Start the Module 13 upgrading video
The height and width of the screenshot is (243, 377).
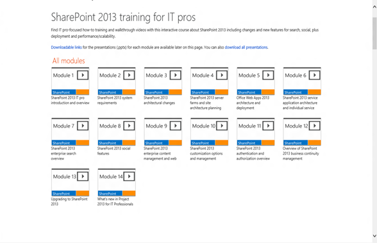point(83,176)
